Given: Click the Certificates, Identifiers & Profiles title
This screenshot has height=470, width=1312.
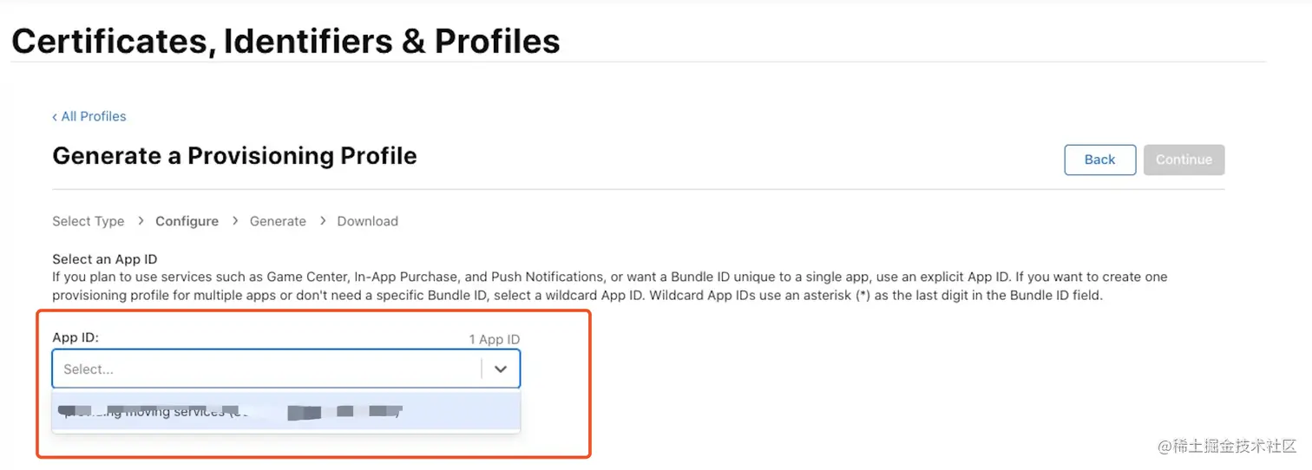Looking at the screenshot, I should 285,41.
